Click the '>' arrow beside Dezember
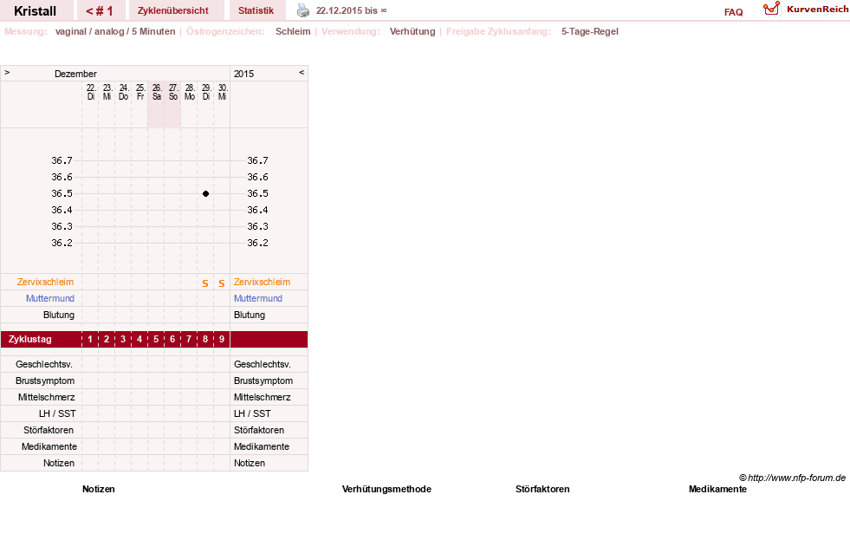 (7, 72)
